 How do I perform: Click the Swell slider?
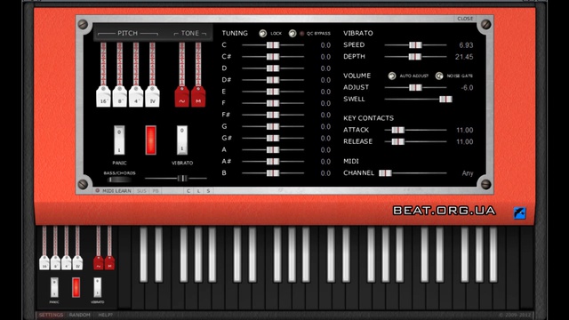click(x=419, y=99)
